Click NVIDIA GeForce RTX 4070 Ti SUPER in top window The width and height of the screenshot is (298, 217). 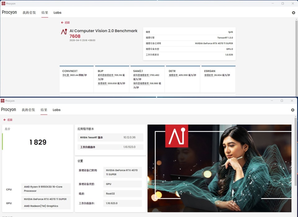pos(214,43)
